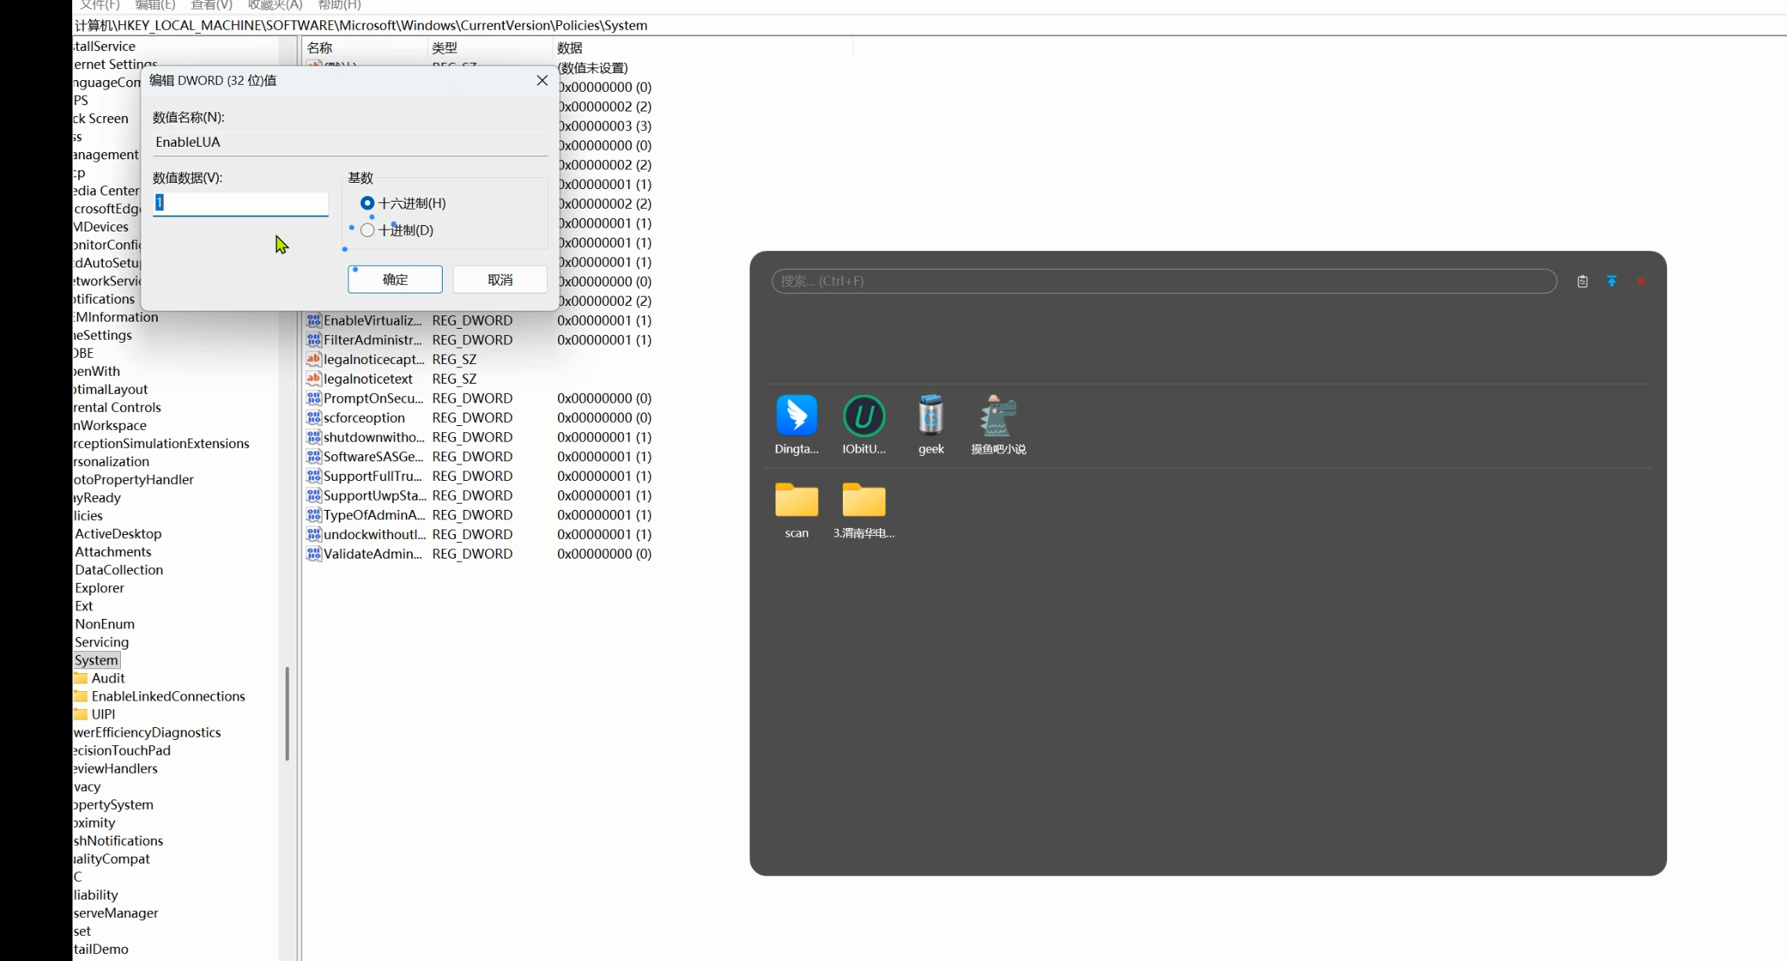Viewport: 1787px width, 961px height.
Task: Open the scan folder
Action: coord(796,501)
